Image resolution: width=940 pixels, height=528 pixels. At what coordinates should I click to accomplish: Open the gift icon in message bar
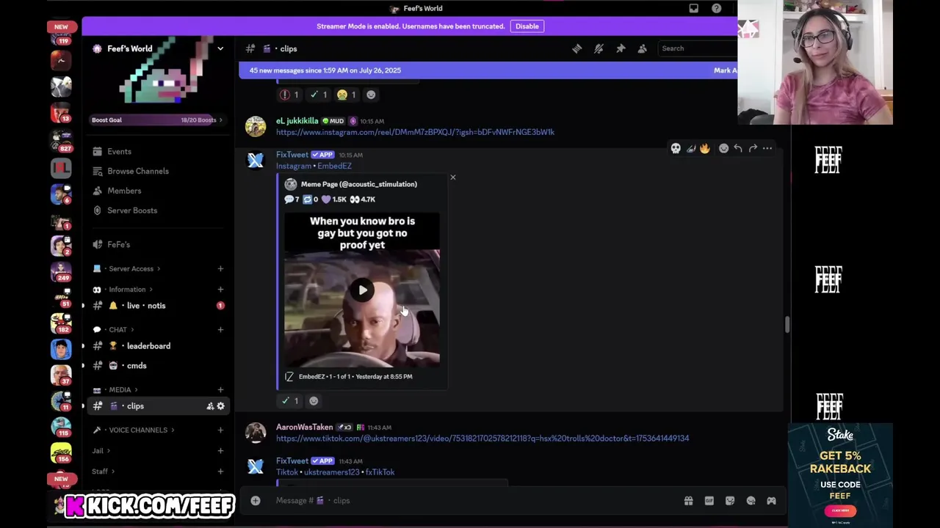coord(688,501)
